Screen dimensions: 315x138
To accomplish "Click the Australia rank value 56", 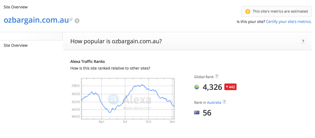I will click(207, 113).
